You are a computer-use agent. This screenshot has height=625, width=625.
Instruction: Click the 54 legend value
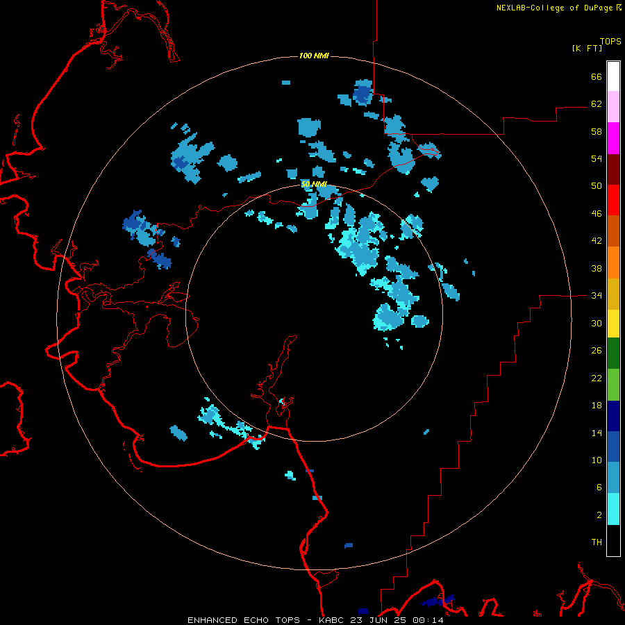click(x=597, y=158)
